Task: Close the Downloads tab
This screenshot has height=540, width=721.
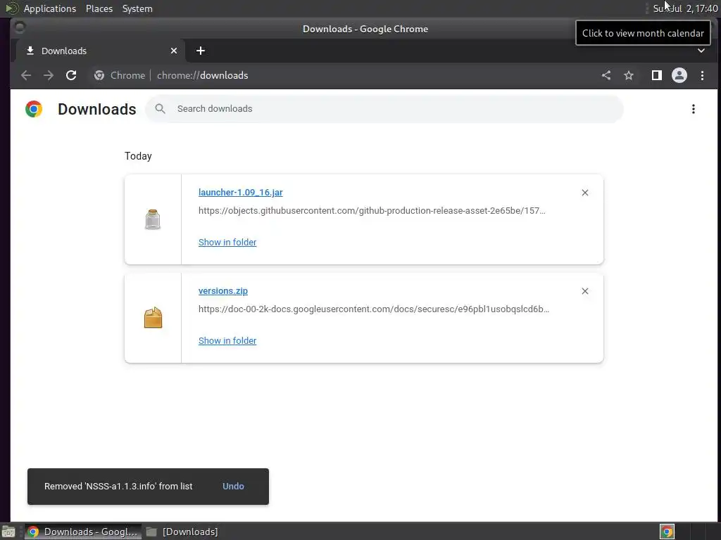Action: pos(174,51)
